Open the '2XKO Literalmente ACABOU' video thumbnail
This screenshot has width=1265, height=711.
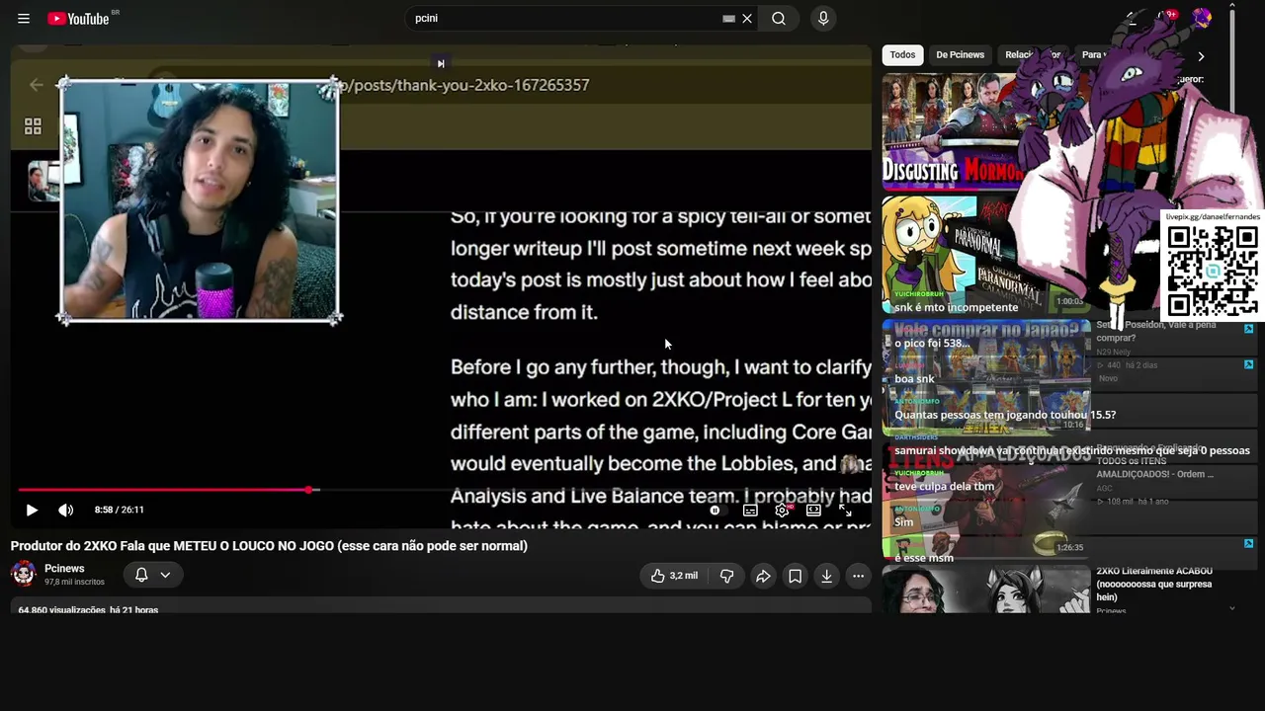[x=985, y=589]
